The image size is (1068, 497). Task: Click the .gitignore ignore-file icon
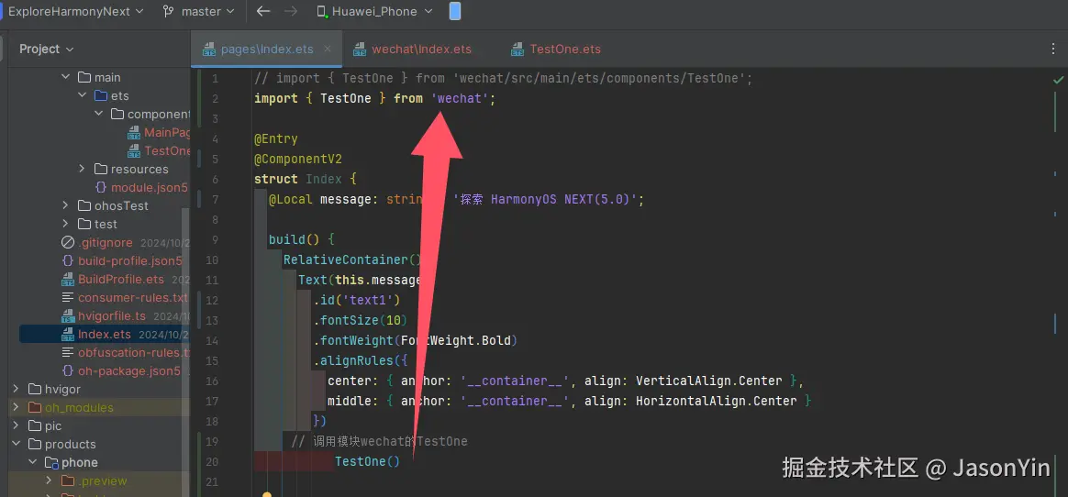coord(67,242)
